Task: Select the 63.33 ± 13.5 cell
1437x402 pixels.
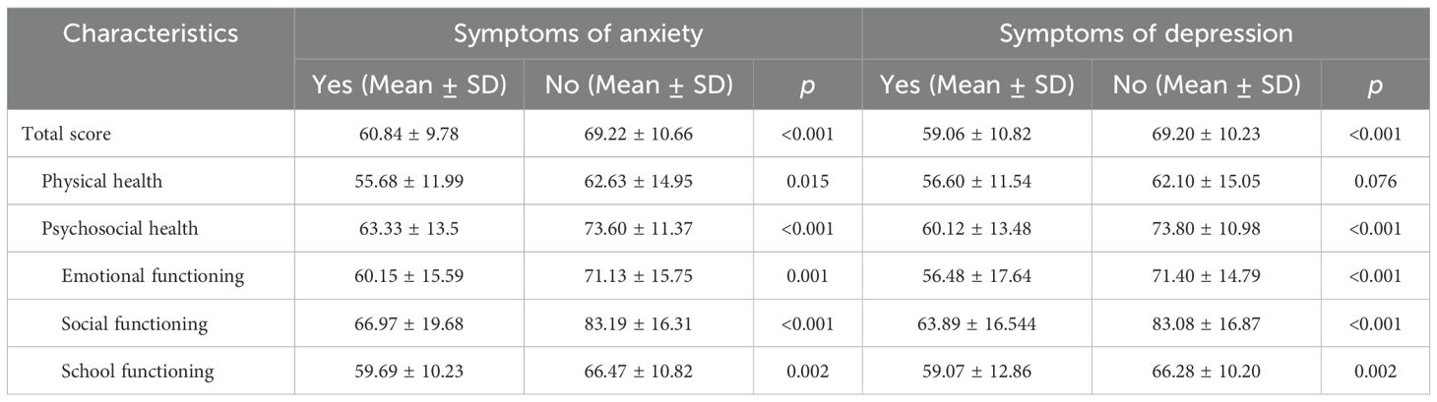Action: point(407,229)
